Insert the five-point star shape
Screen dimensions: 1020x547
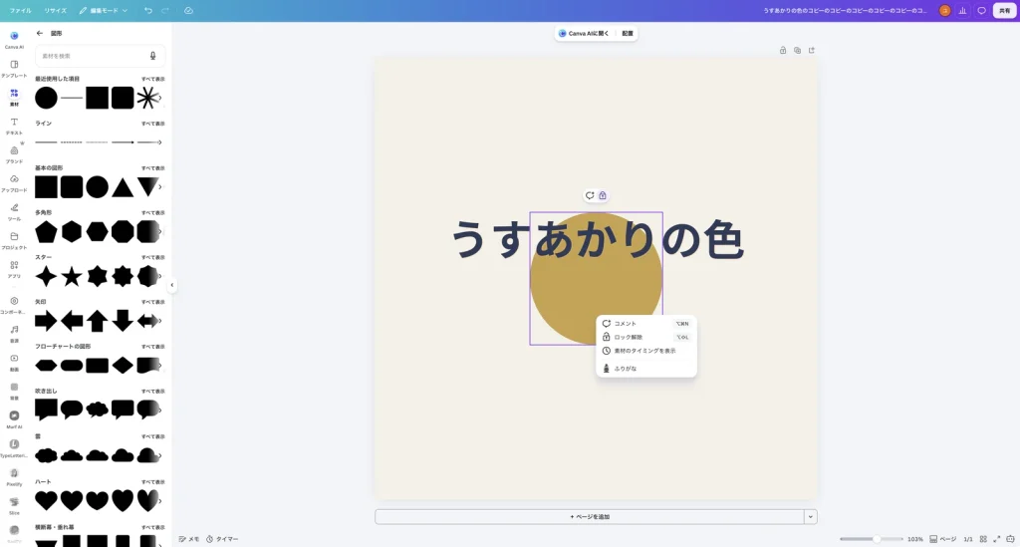pyautogui.click(x=72, y=276)
